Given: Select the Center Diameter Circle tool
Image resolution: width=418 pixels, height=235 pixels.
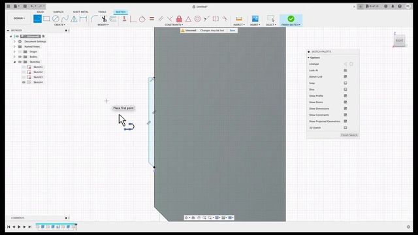Looking at the screenshot, I should click(x=56, y=19).
